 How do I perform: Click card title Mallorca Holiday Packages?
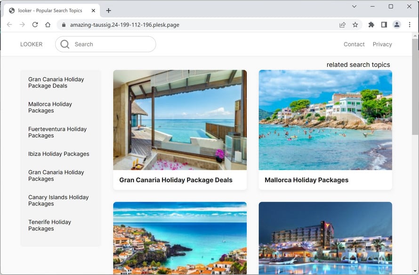[306, 180]
